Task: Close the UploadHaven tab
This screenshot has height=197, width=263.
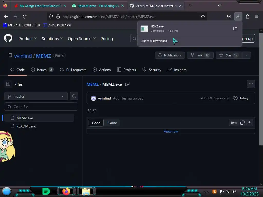Action: coord(123,6)
